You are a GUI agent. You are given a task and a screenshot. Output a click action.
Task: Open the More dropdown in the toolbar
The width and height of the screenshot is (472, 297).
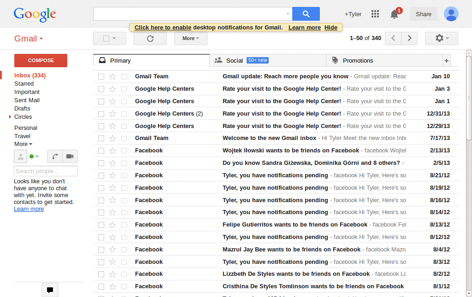click(x=190, y=38)
